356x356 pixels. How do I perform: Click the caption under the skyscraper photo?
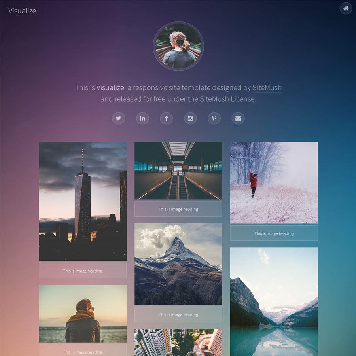point(83,271)
